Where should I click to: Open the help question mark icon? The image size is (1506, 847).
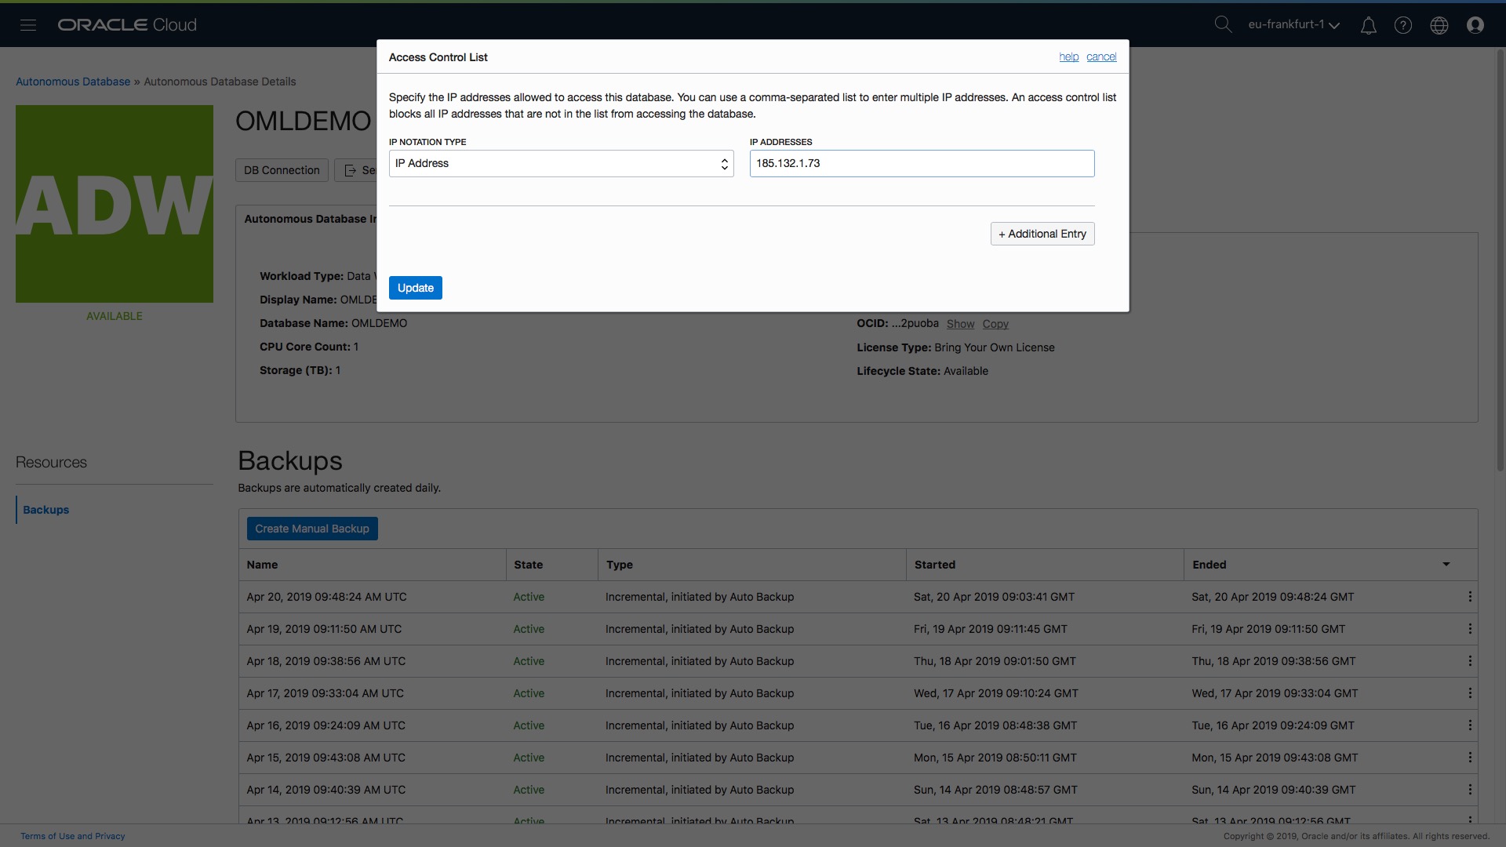tap(1402, 26)
